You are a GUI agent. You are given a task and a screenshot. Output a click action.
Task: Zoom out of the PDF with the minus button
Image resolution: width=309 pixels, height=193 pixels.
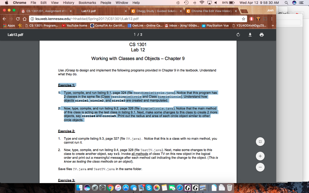click(x=260, y=167)
